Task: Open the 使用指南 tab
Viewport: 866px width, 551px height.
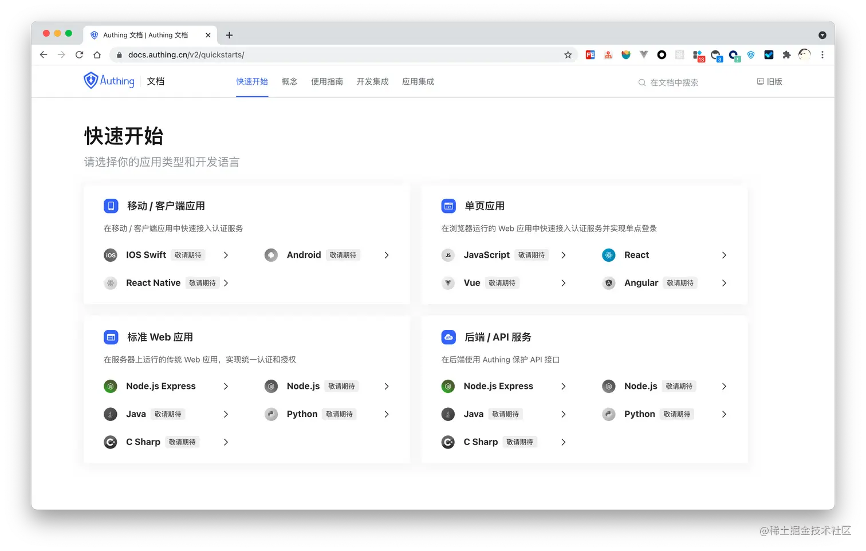Action: [327, 82]
